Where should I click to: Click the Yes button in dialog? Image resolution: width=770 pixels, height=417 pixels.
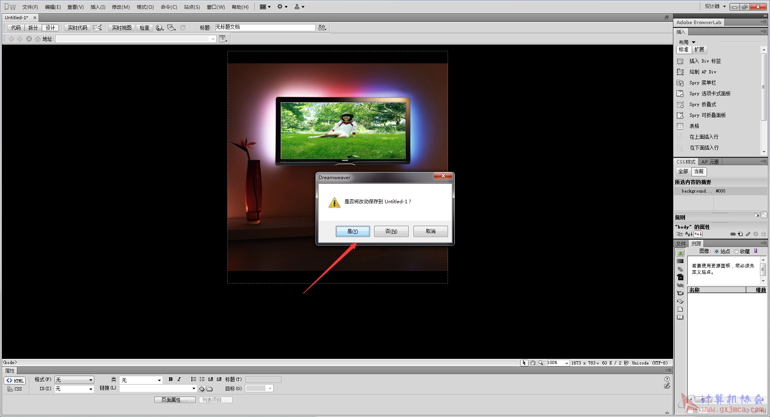tap(353, 231)
